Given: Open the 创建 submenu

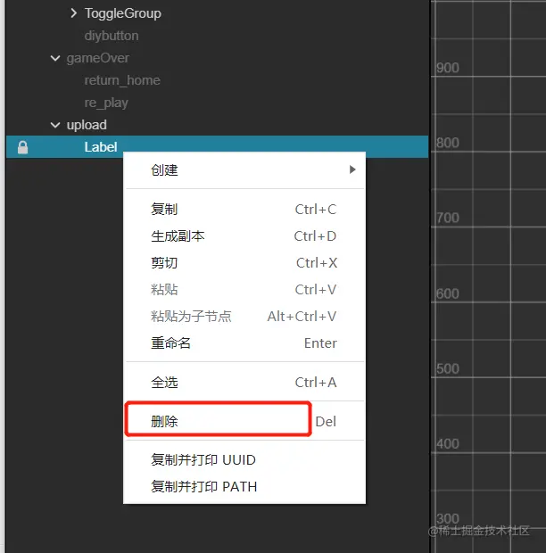Looking at the screenshot, I should click(x=244, y=170).
